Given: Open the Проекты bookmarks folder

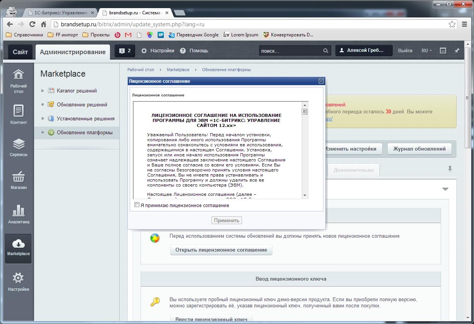Looking at the screenshot, I should point(96,35).
